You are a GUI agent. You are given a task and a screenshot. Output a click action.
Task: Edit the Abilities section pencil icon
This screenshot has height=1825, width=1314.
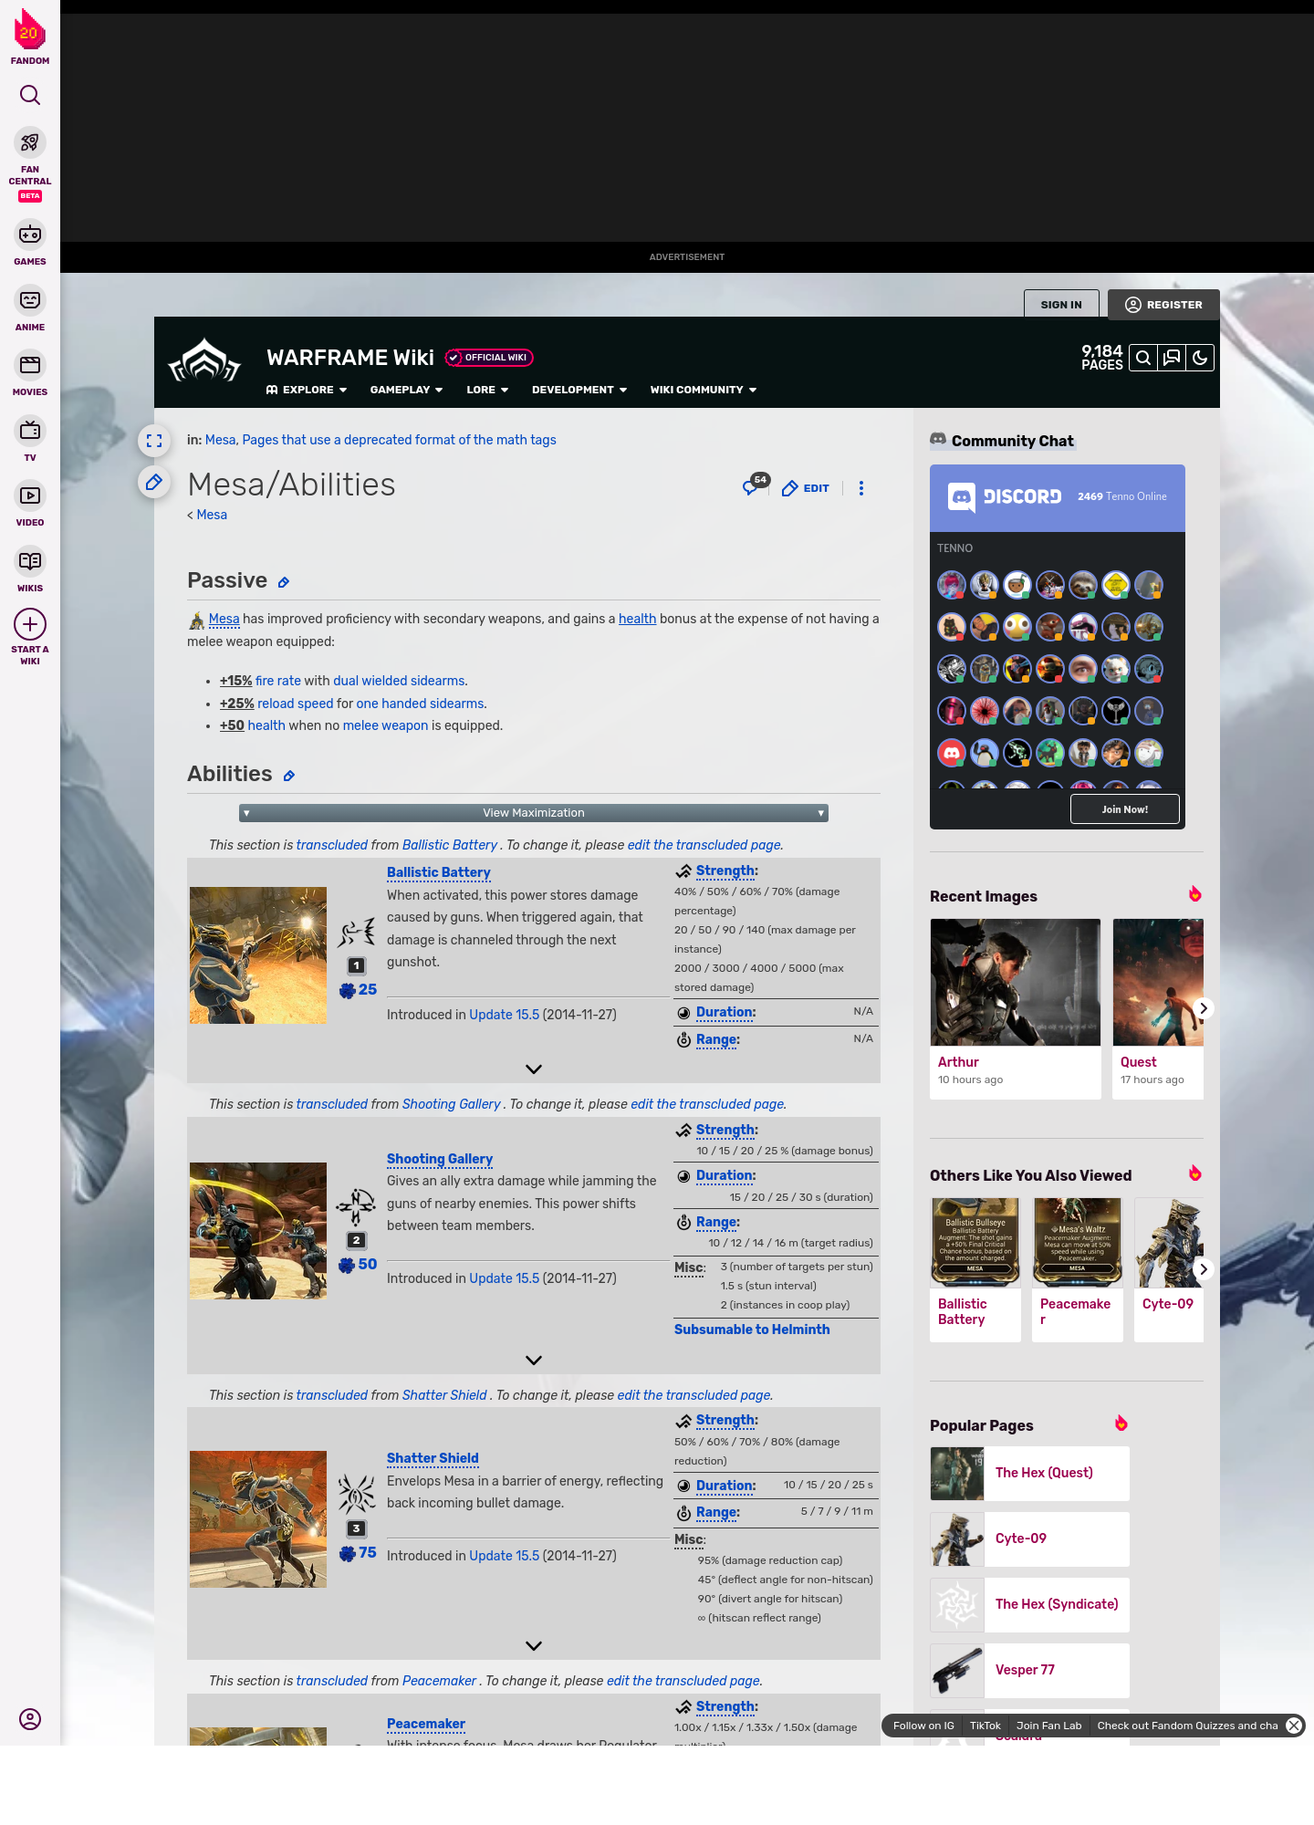(289, 776)
